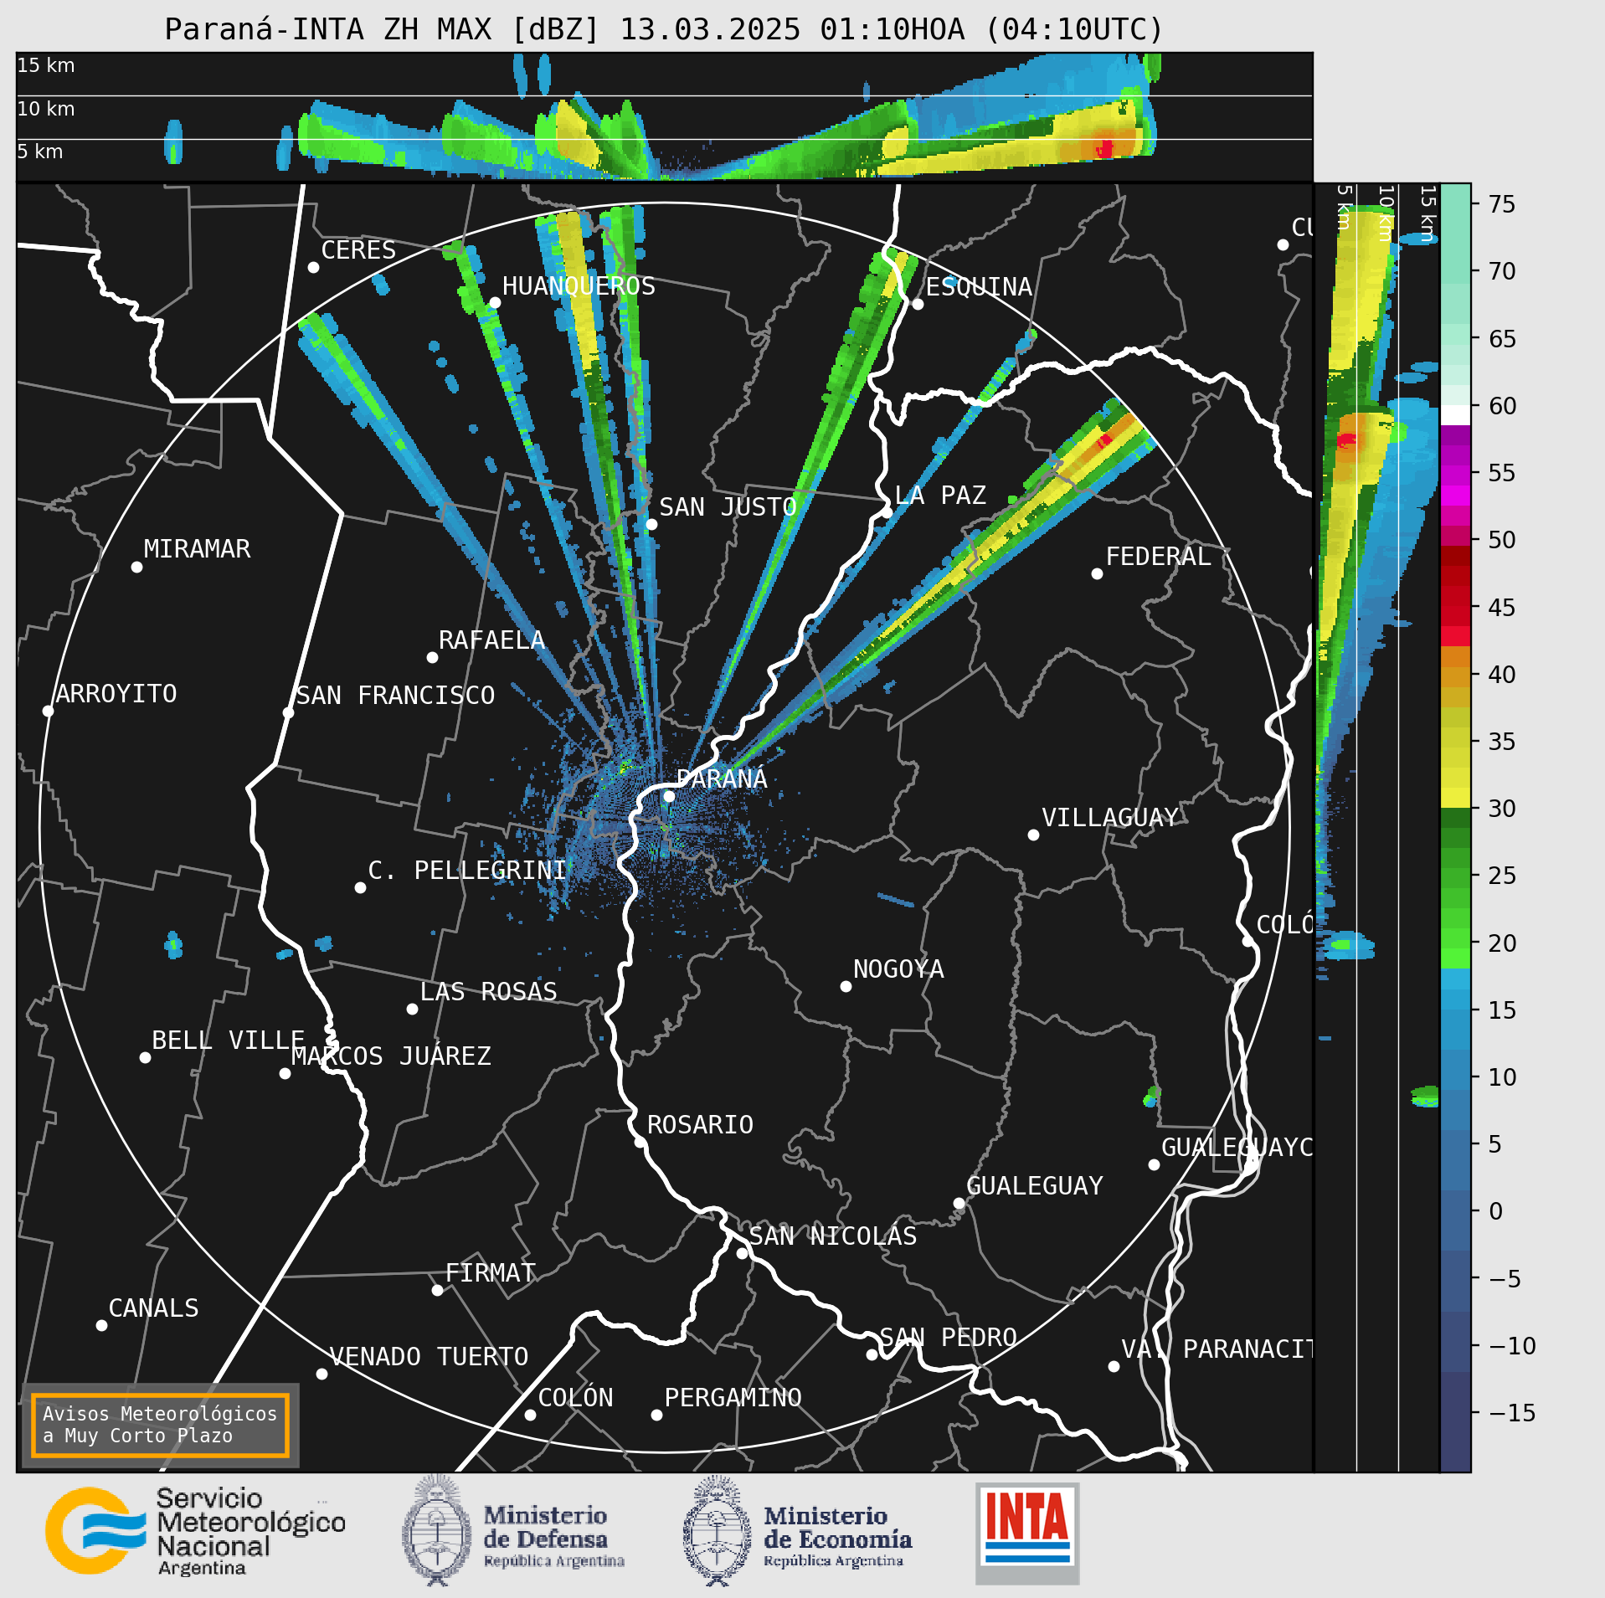
Task: Click the magenta 55 dBZ colorbar band
Action: 1455,474
